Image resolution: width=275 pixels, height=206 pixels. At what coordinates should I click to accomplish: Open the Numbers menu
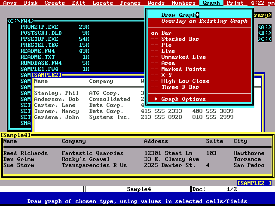[x=183, y=3]
